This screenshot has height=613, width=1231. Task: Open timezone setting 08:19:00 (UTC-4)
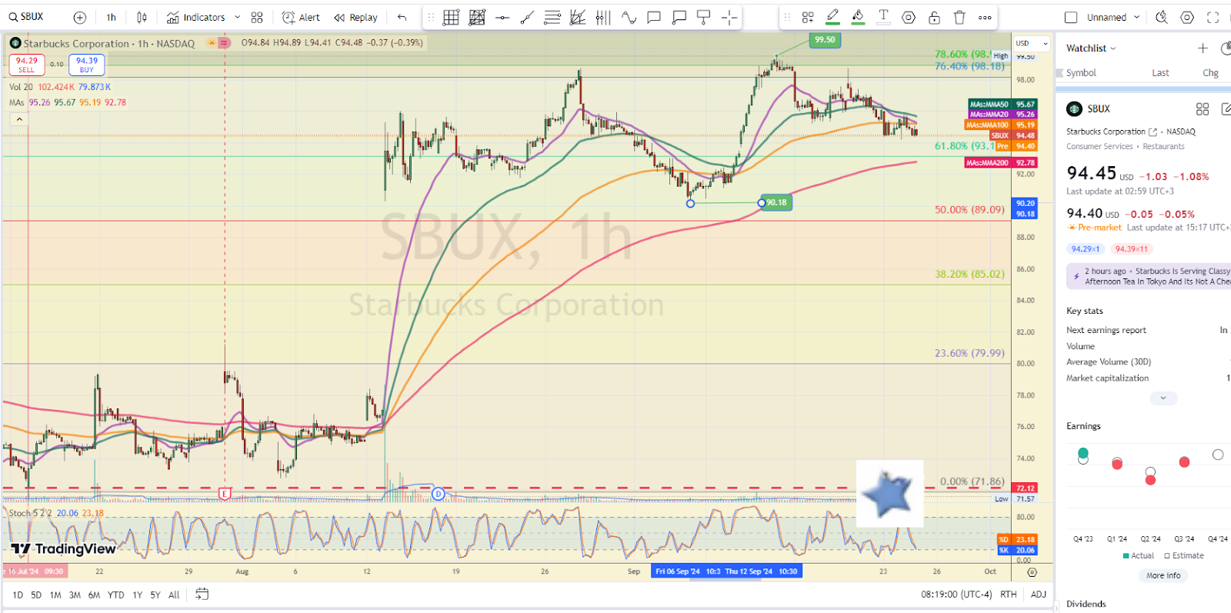(x=956, y=595)
